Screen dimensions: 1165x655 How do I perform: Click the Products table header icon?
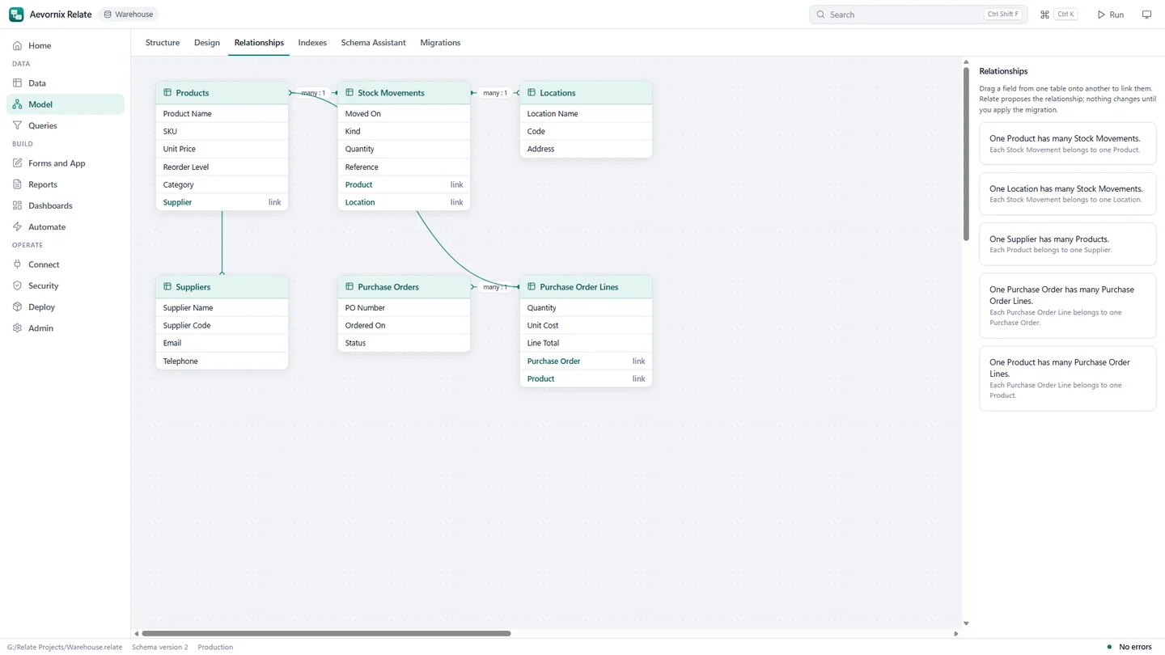click(167, 93)
